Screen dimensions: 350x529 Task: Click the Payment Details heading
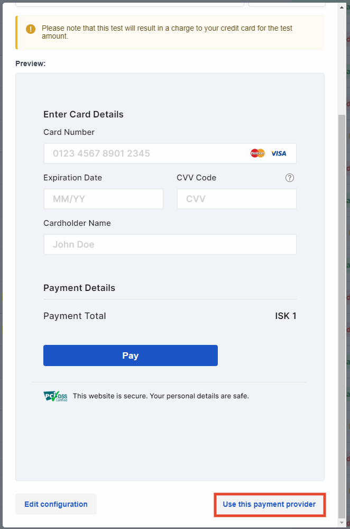tap(79, 288)
